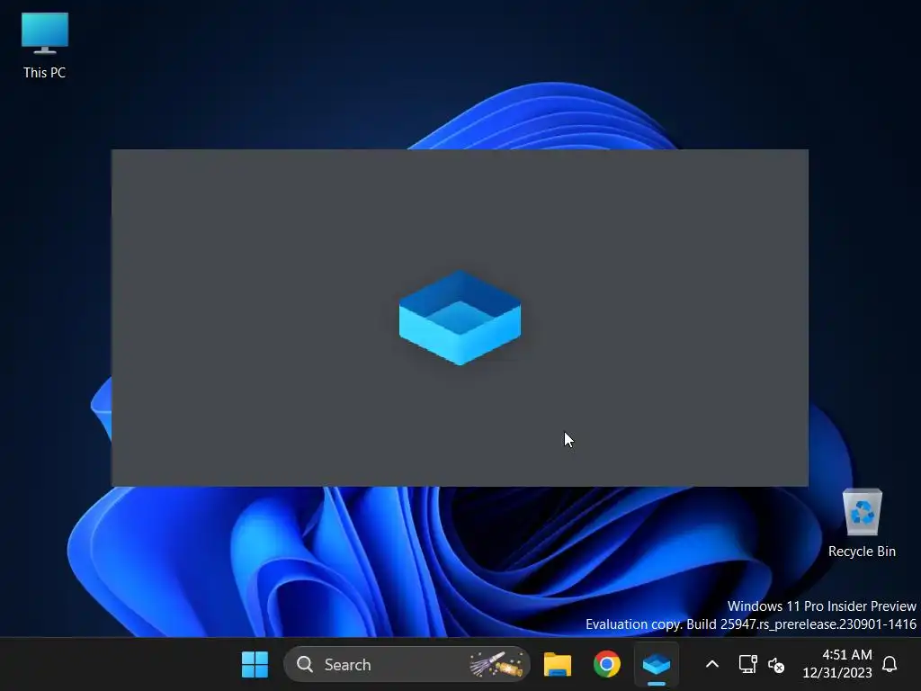Open the notifications bell icon
Viewport: 921px width, 691px height.
(890, 665)
